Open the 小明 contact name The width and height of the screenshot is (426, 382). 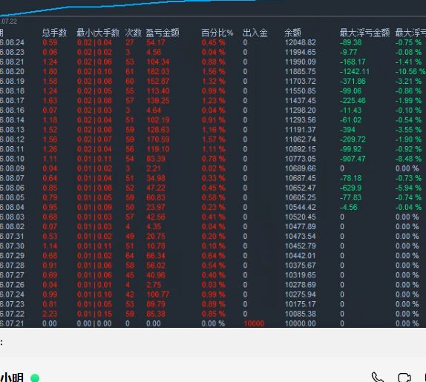point(12,378)
